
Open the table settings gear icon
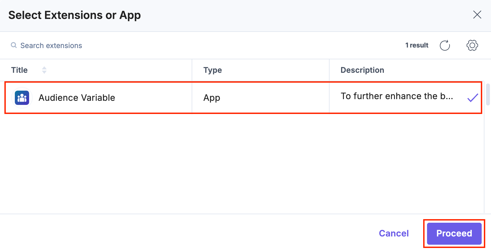point(472,45)
